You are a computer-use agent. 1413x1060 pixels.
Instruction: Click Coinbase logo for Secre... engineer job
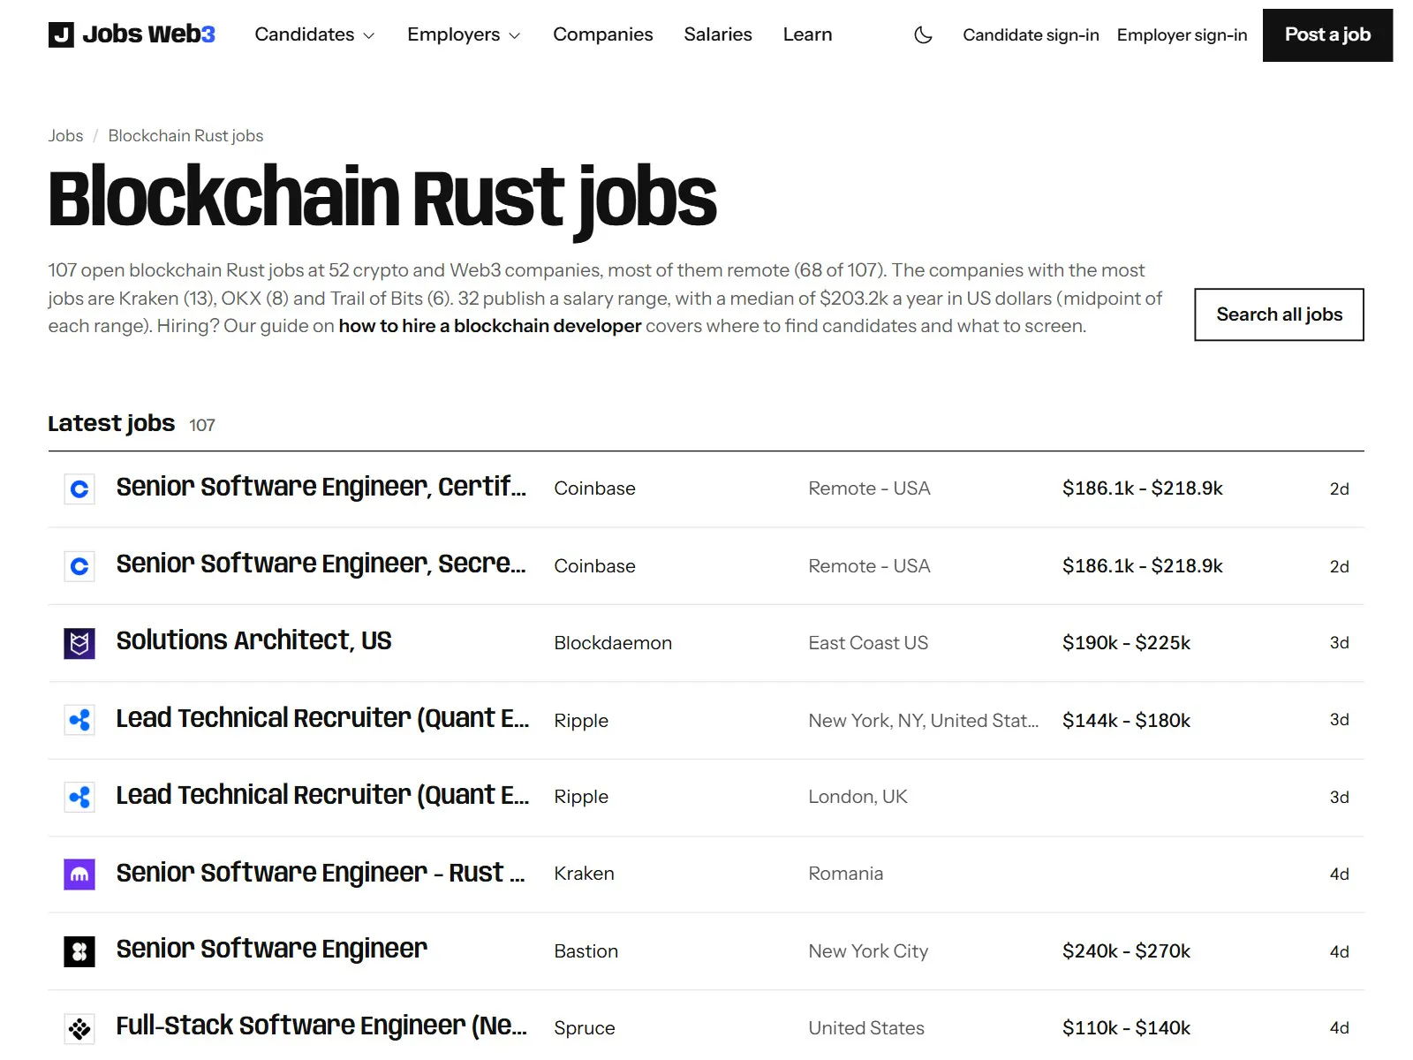[x=79, y=566]
